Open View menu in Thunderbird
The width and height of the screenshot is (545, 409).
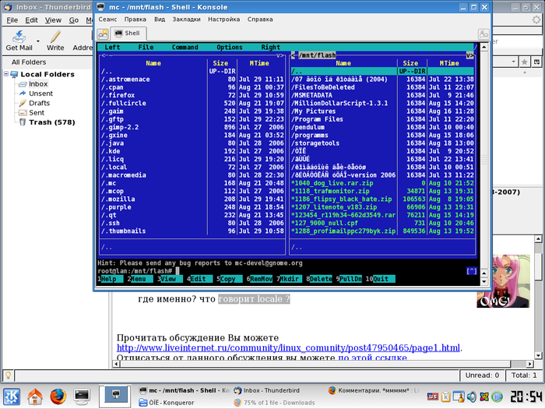point(53,20)
